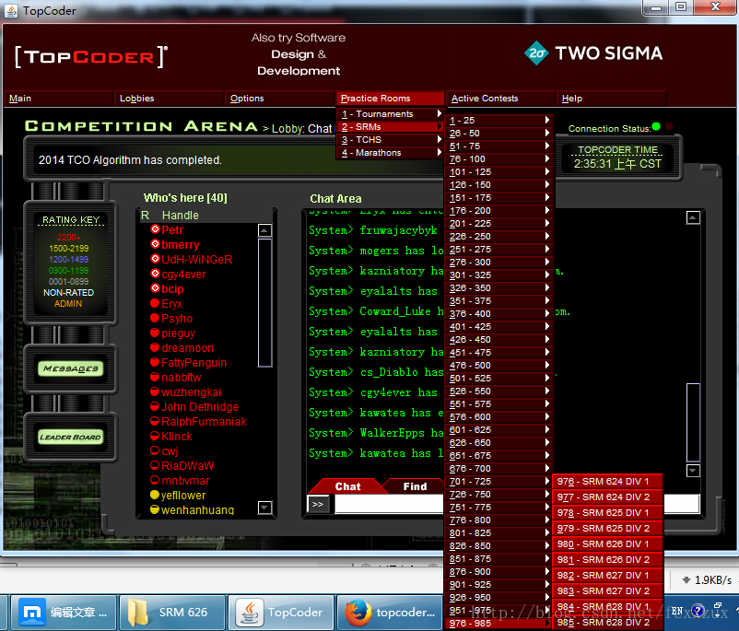Open the Help menu

click(611, 98)
